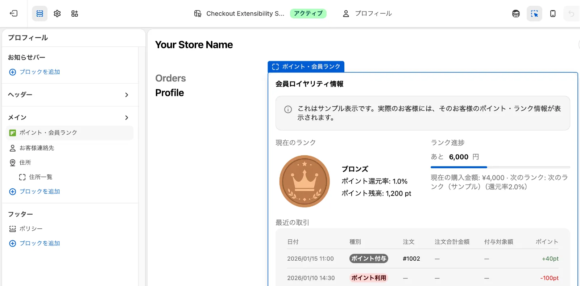Toggle the inspector selection tool
The width and height of the screenshot is (580, 286).
534,13
